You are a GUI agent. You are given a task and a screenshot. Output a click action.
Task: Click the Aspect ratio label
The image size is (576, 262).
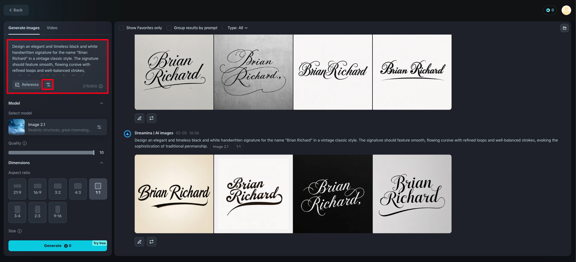tap(19, 173)
